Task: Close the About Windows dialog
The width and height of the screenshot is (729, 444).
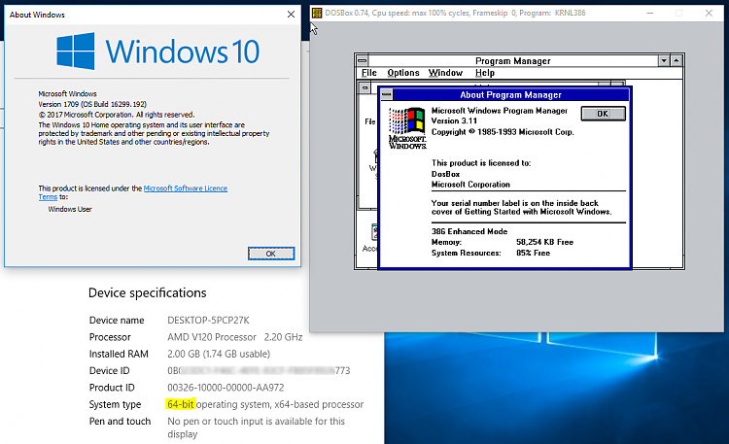Action: point(291,15)
